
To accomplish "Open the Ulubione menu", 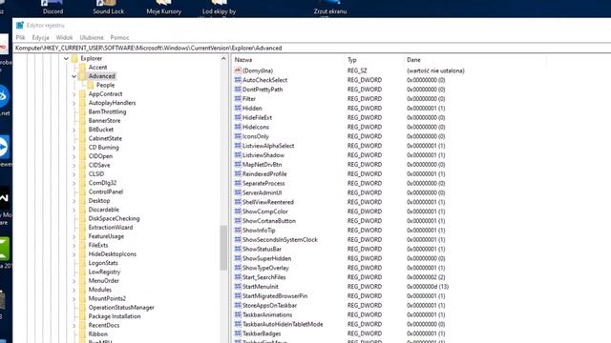I will pyautogui.click(x=92, y=37).
